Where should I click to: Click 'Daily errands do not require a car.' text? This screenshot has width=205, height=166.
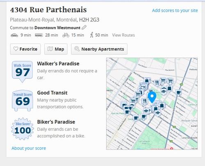click(67, 74)
